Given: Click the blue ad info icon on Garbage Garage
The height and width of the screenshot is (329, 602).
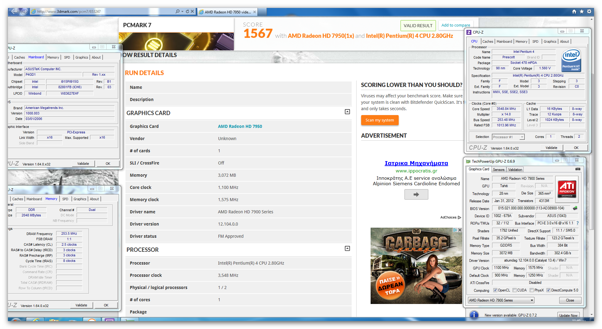Looking at the screenshot, I should (455, 230).
